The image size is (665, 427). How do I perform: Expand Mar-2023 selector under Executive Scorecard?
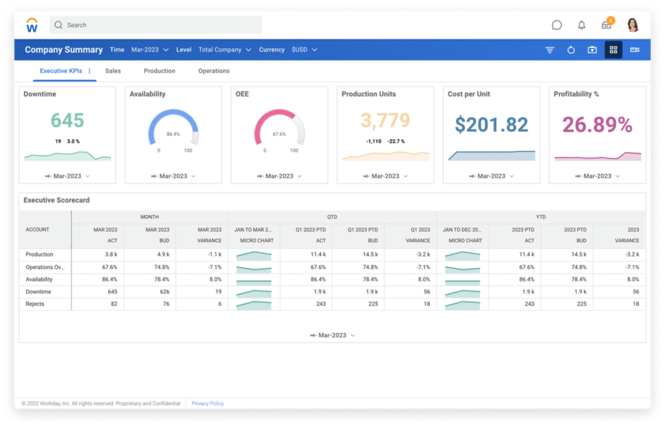[332, 335]
